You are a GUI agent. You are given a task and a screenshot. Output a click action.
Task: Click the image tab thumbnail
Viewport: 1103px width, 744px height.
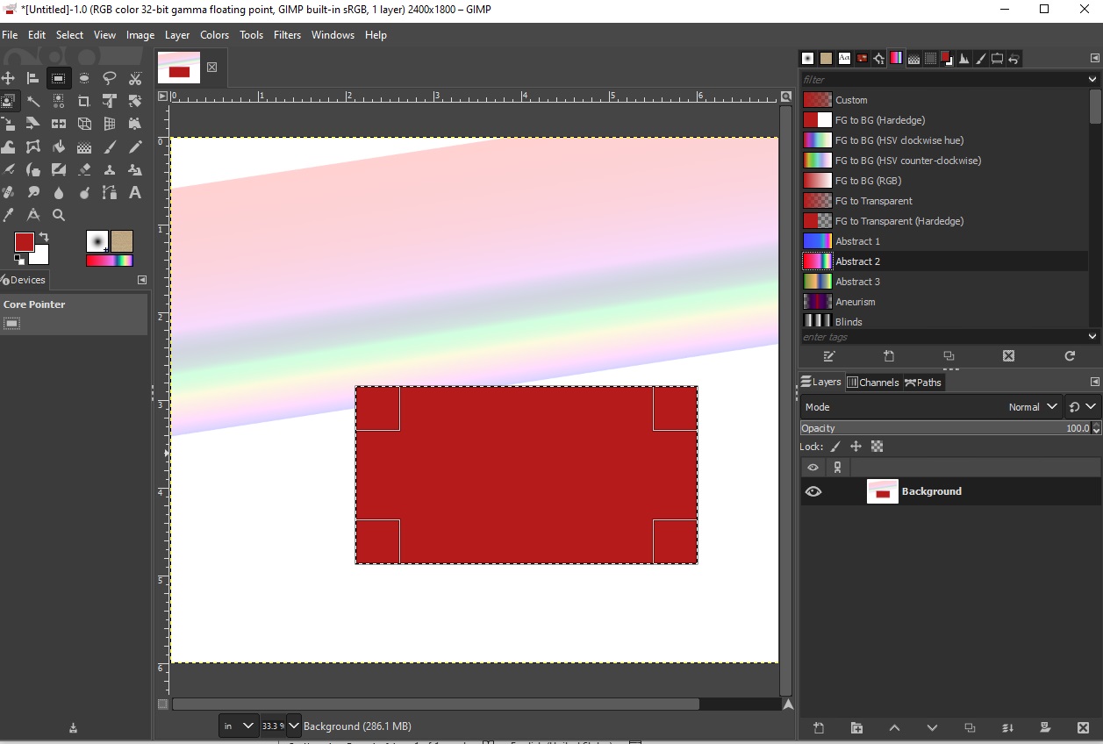179,68
